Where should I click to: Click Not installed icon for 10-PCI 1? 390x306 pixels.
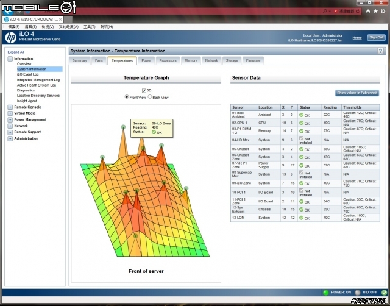click(x=301, y=191)
